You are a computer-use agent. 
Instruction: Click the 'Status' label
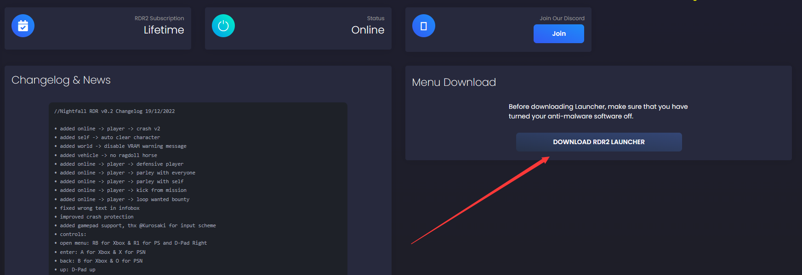tap(375, 18)
